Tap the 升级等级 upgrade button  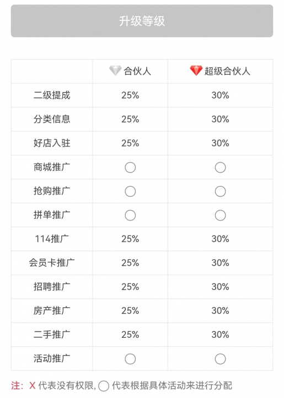tap(142, 21)
